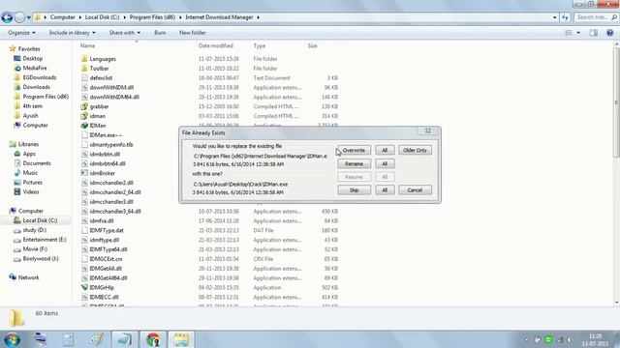Click All button next to Rename
Screen dimensions: 620x348
tap(385, 163)
